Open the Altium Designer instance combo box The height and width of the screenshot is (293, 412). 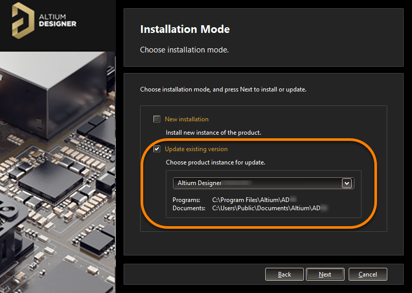257,184
